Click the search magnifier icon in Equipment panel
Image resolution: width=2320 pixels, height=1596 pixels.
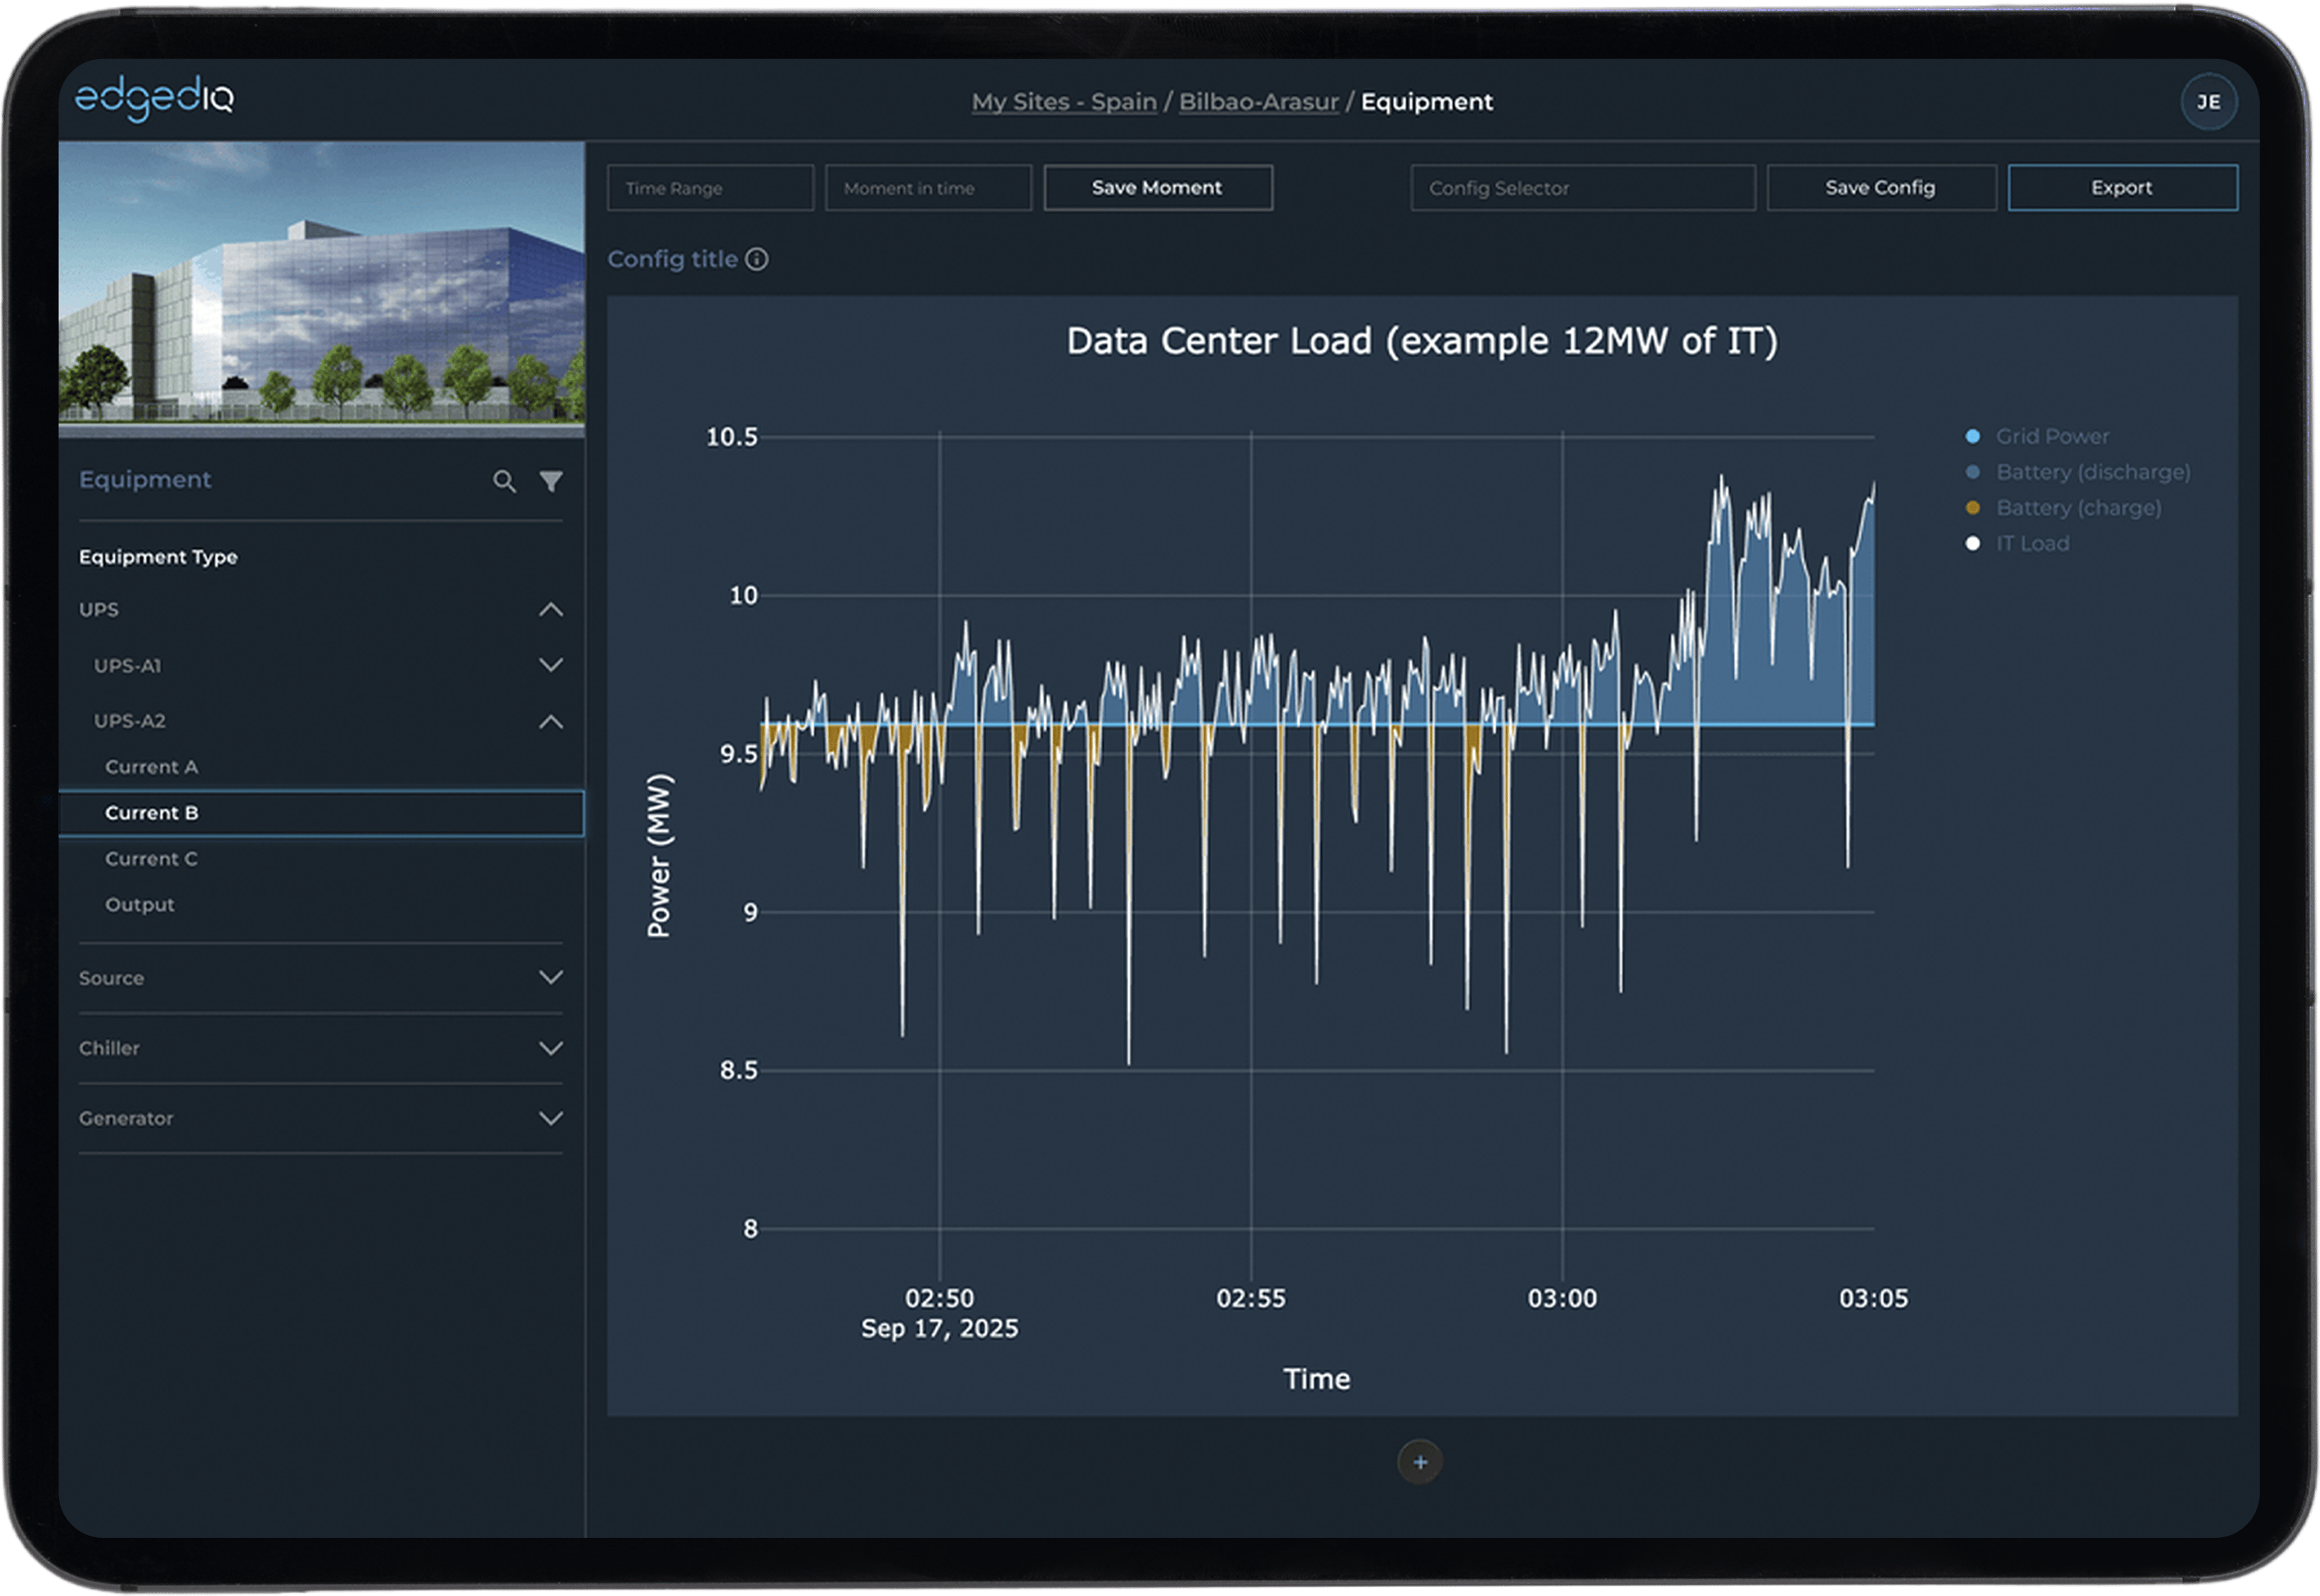[x=504, y=482]
